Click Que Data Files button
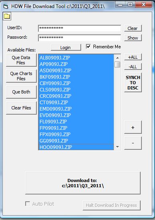This screenshot has height=220, width=155. tap(21, 60)
